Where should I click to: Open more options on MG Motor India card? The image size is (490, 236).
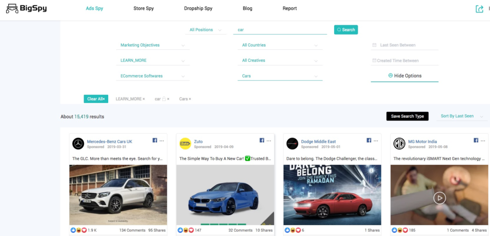click(x=483, y=141)
